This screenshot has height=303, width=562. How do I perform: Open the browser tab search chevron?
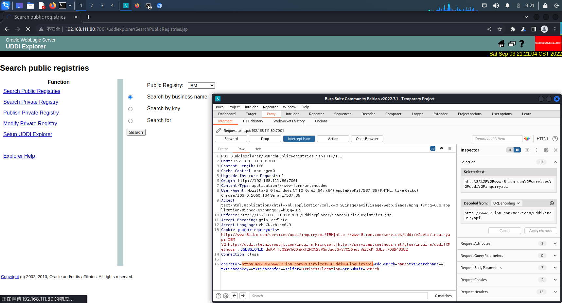point(526,17)
